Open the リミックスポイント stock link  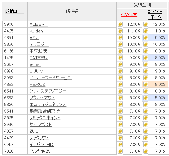[x=45, y=118]
